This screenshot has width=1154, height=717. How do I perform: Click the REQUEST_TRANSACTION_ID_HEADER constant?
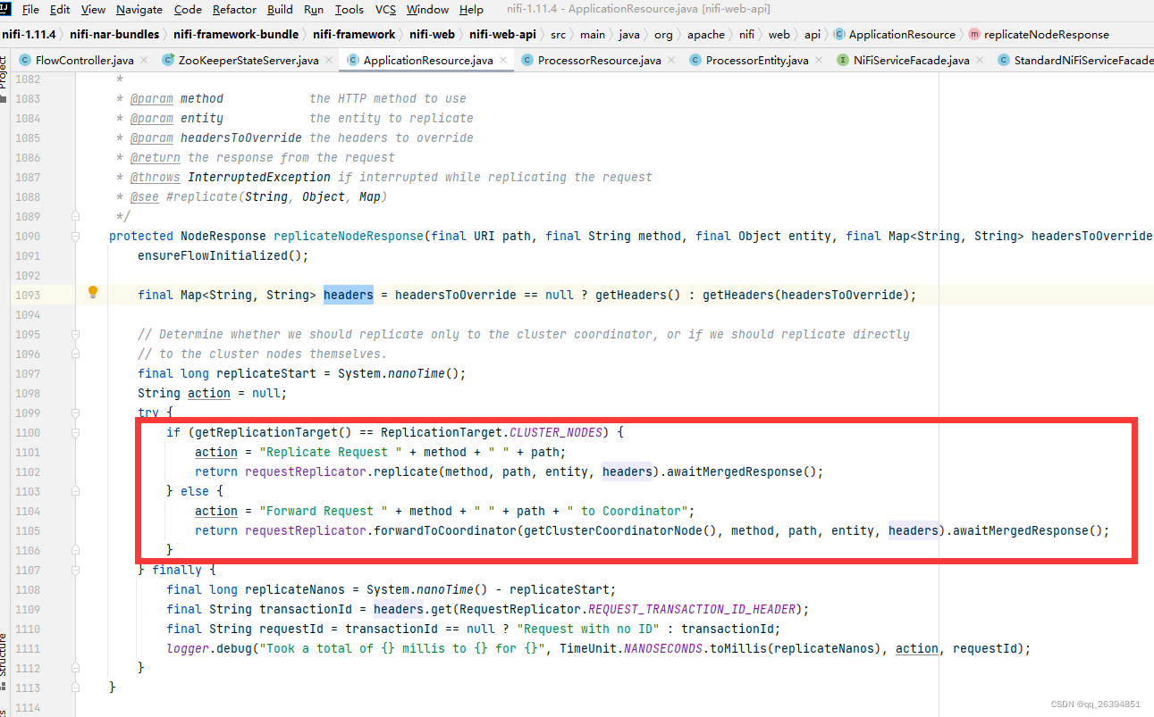coord(692,609)
